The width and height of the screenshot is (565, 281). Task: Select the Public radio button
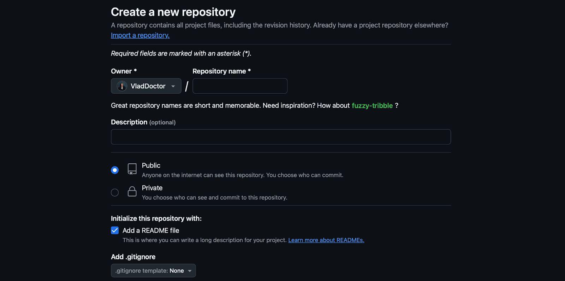115,170
